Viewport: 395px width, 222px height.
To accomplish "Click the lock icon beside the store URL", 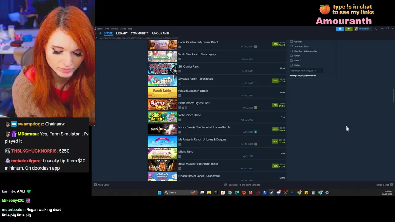I will pos(100,38).
